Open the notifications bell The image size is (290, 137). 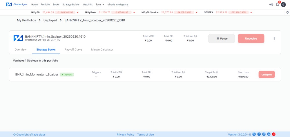click(x=277, y=4)
